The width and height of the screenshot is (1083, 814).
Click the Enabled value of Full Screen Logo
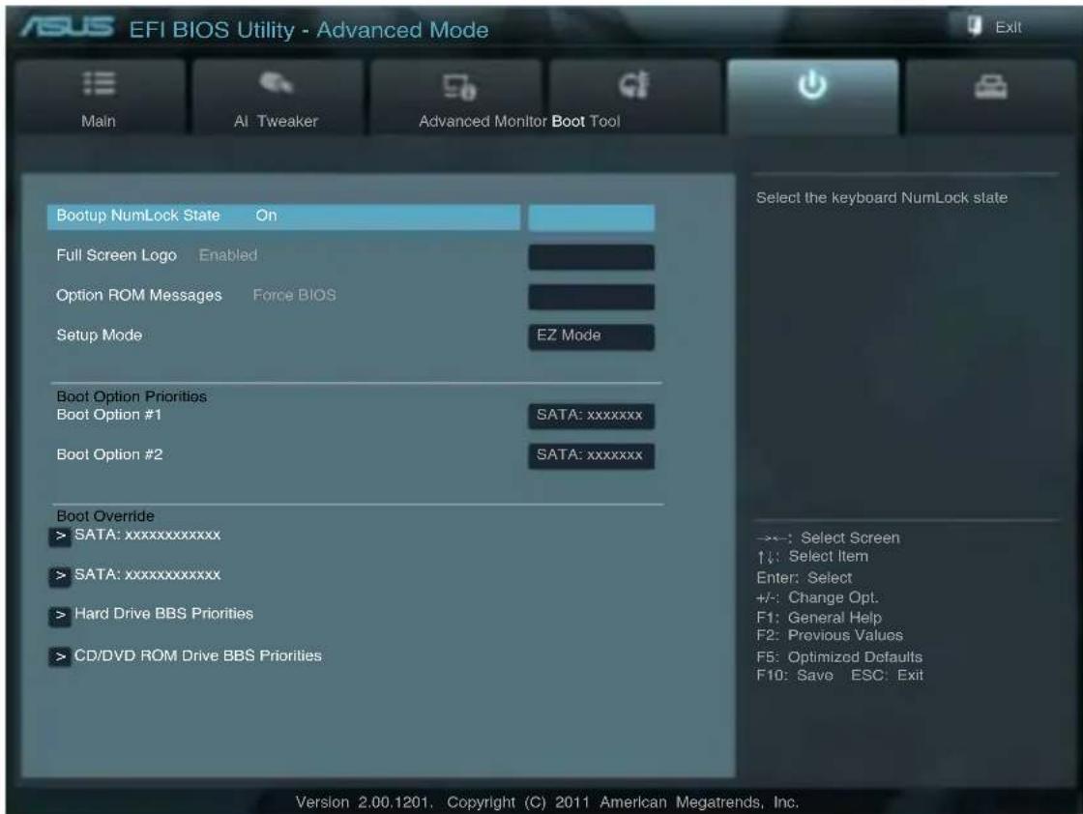coord(228,255)
